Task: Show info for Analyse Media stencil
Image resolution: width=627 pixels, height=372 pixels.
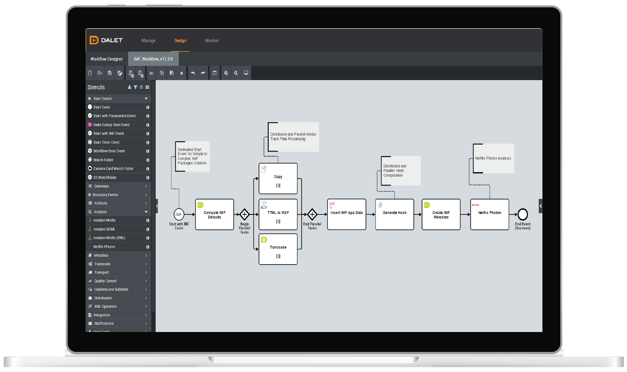Action: tap(148, 220)
